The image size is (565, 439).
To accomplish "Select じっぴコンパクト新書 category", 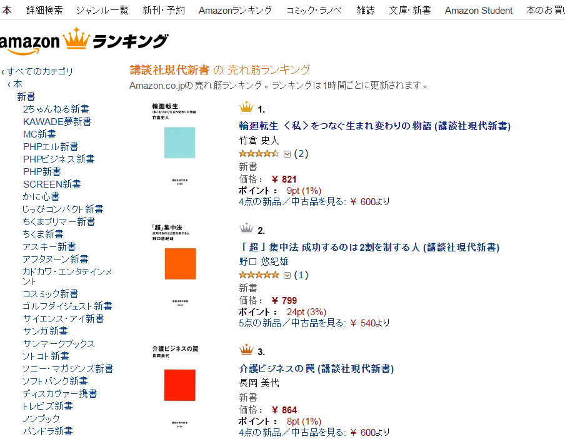I will click(63, 209).
